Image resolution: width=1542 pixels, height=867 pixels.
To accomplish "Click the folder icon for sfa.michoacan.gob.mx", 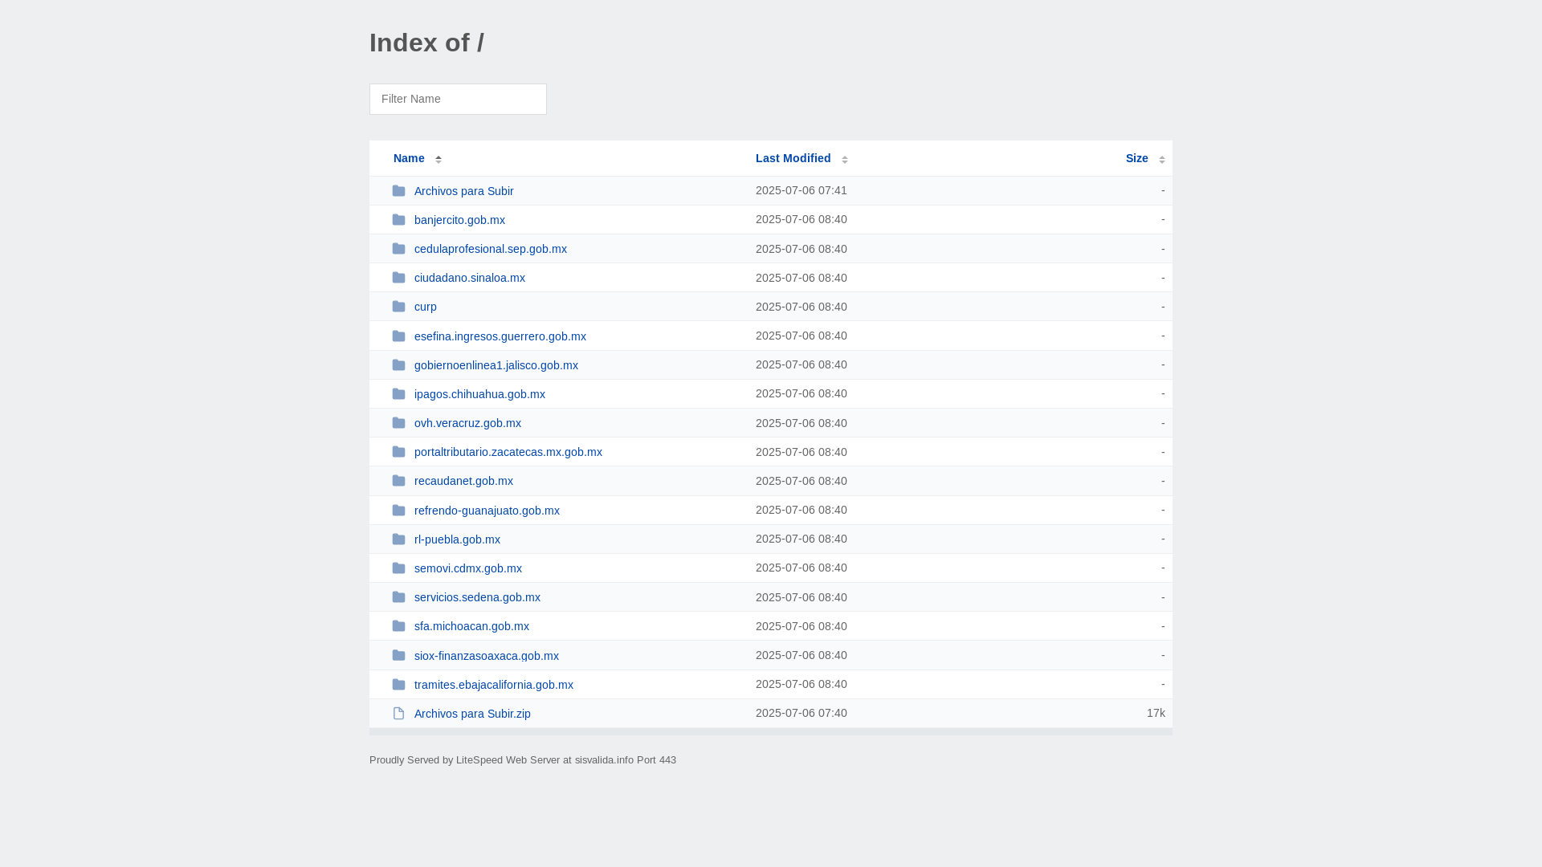I will [x=398, y=626].
